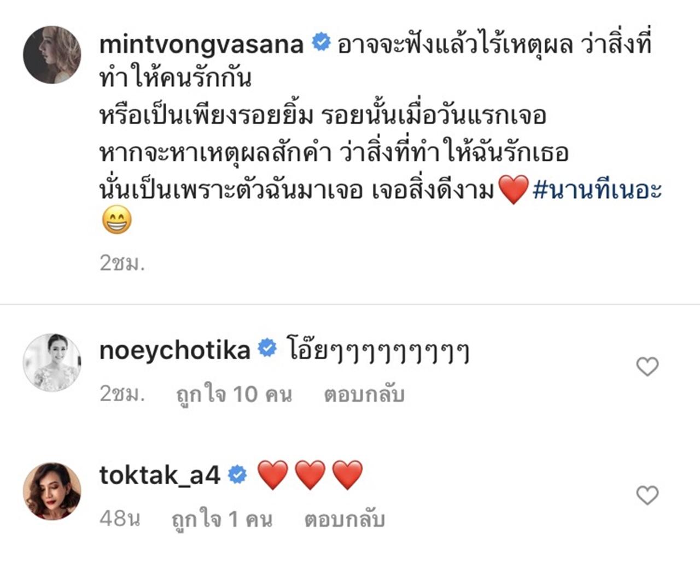700x569 pixels.
Task: Click the verified badge beside toktak_a4
Action: 237,474
